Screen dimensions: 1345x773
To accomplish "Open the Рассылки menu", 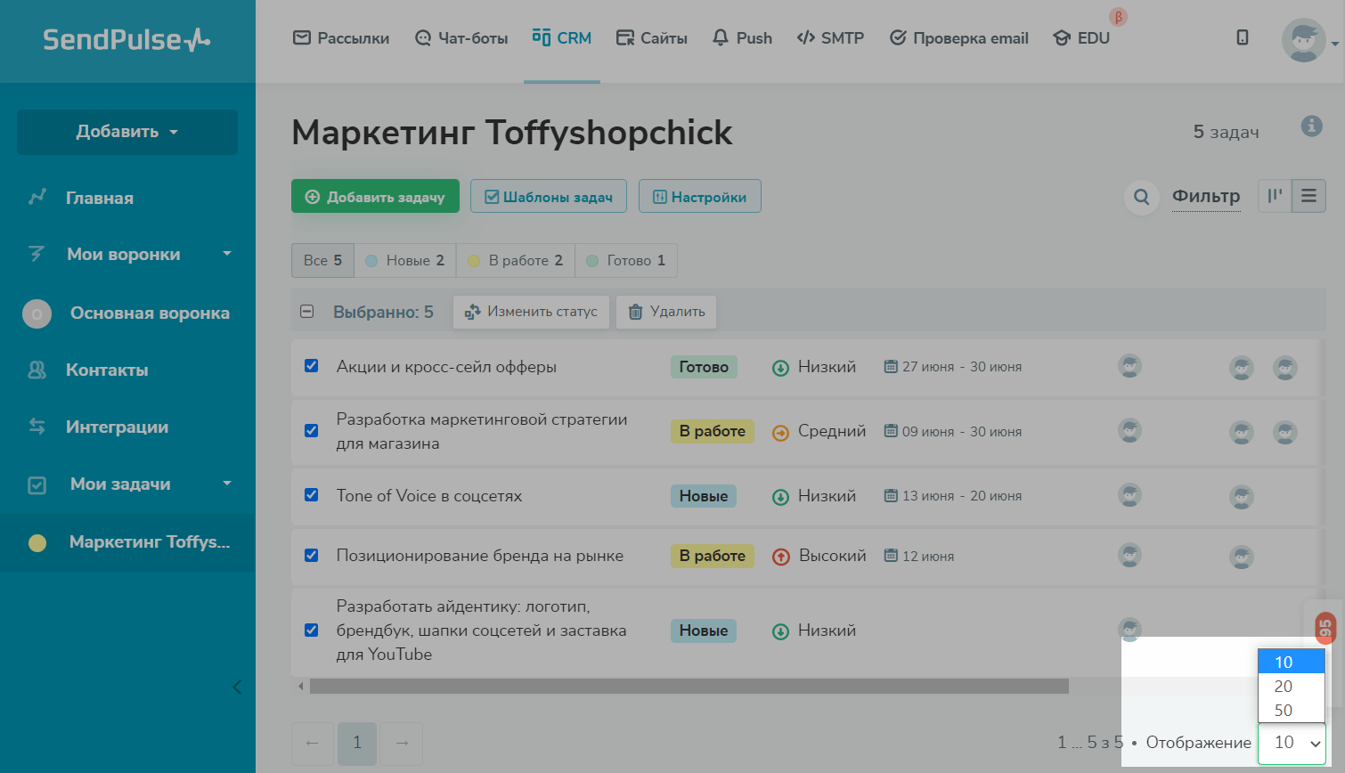I will 341,38.
